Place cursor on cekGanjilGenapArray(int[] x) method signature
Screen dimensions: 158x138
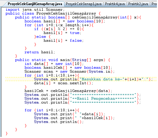[106, 17]
